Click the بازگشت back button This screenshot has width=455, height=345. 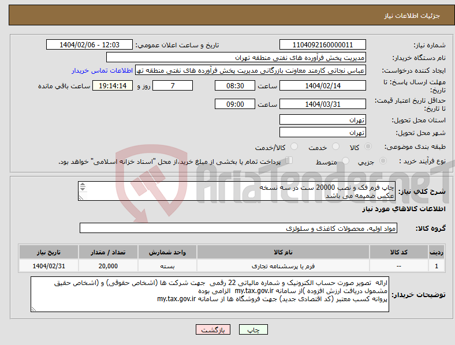(213, 329)
